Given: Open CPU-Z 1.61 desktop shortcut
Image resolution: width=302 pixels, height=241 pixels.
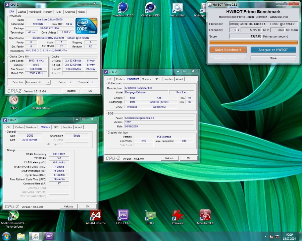Looking at the screenshot, I should (123, 217).
